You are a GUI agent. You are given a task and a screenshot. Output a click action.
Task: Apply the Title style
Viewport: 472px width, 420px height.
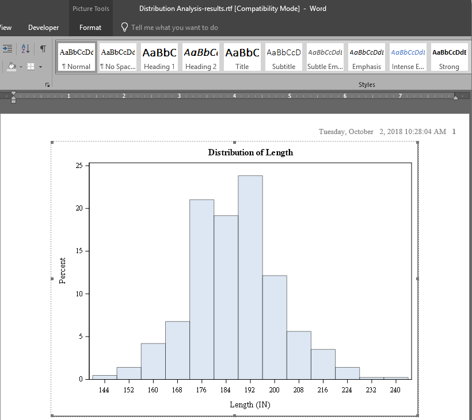coord(242,57)
